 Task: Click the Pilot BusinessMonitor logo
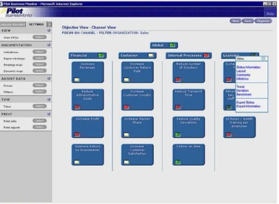17,12
